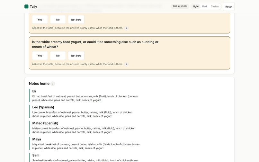259x162 pixels.
Task: Switch the theme to Dark
Action: (205, 6)
